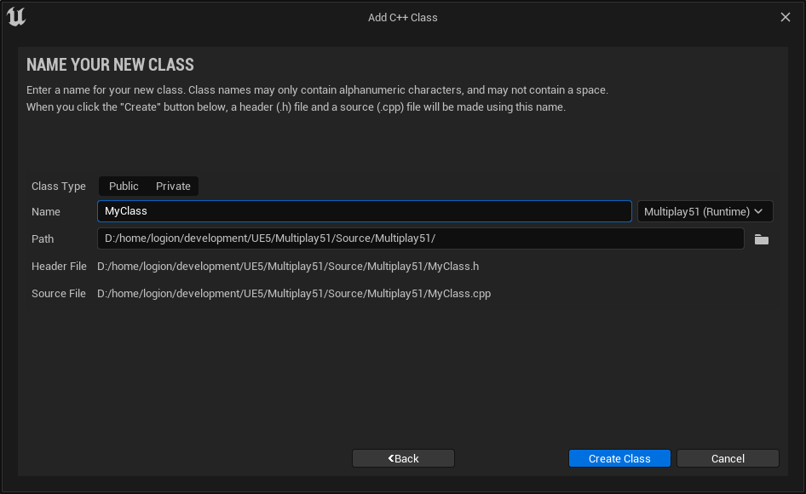Go back with the Back button

pos(403,458)
